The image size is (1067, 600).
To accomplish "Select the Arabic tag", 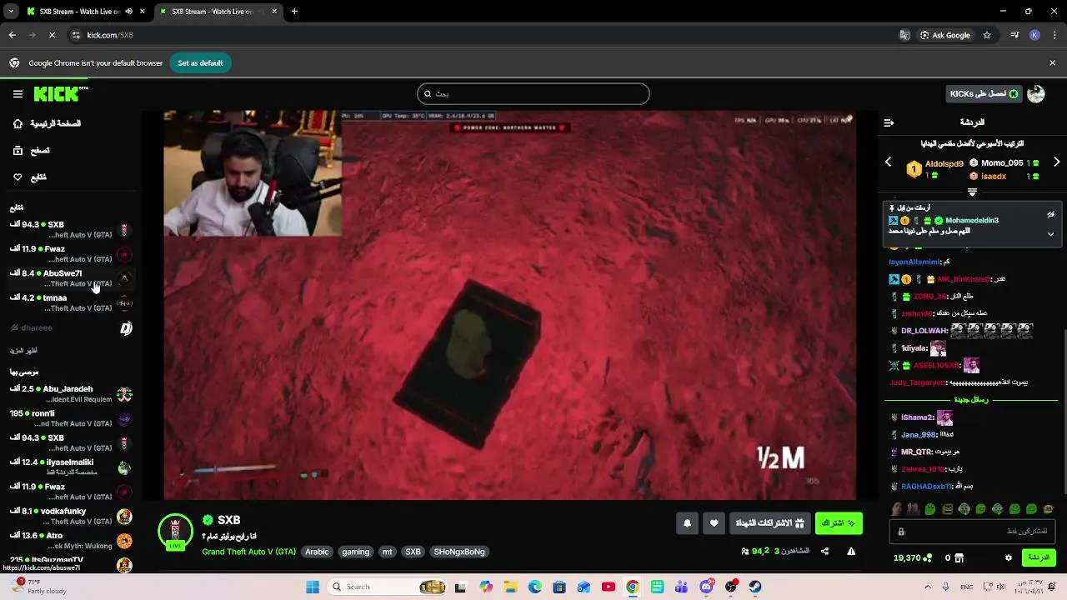I will 317,552.
